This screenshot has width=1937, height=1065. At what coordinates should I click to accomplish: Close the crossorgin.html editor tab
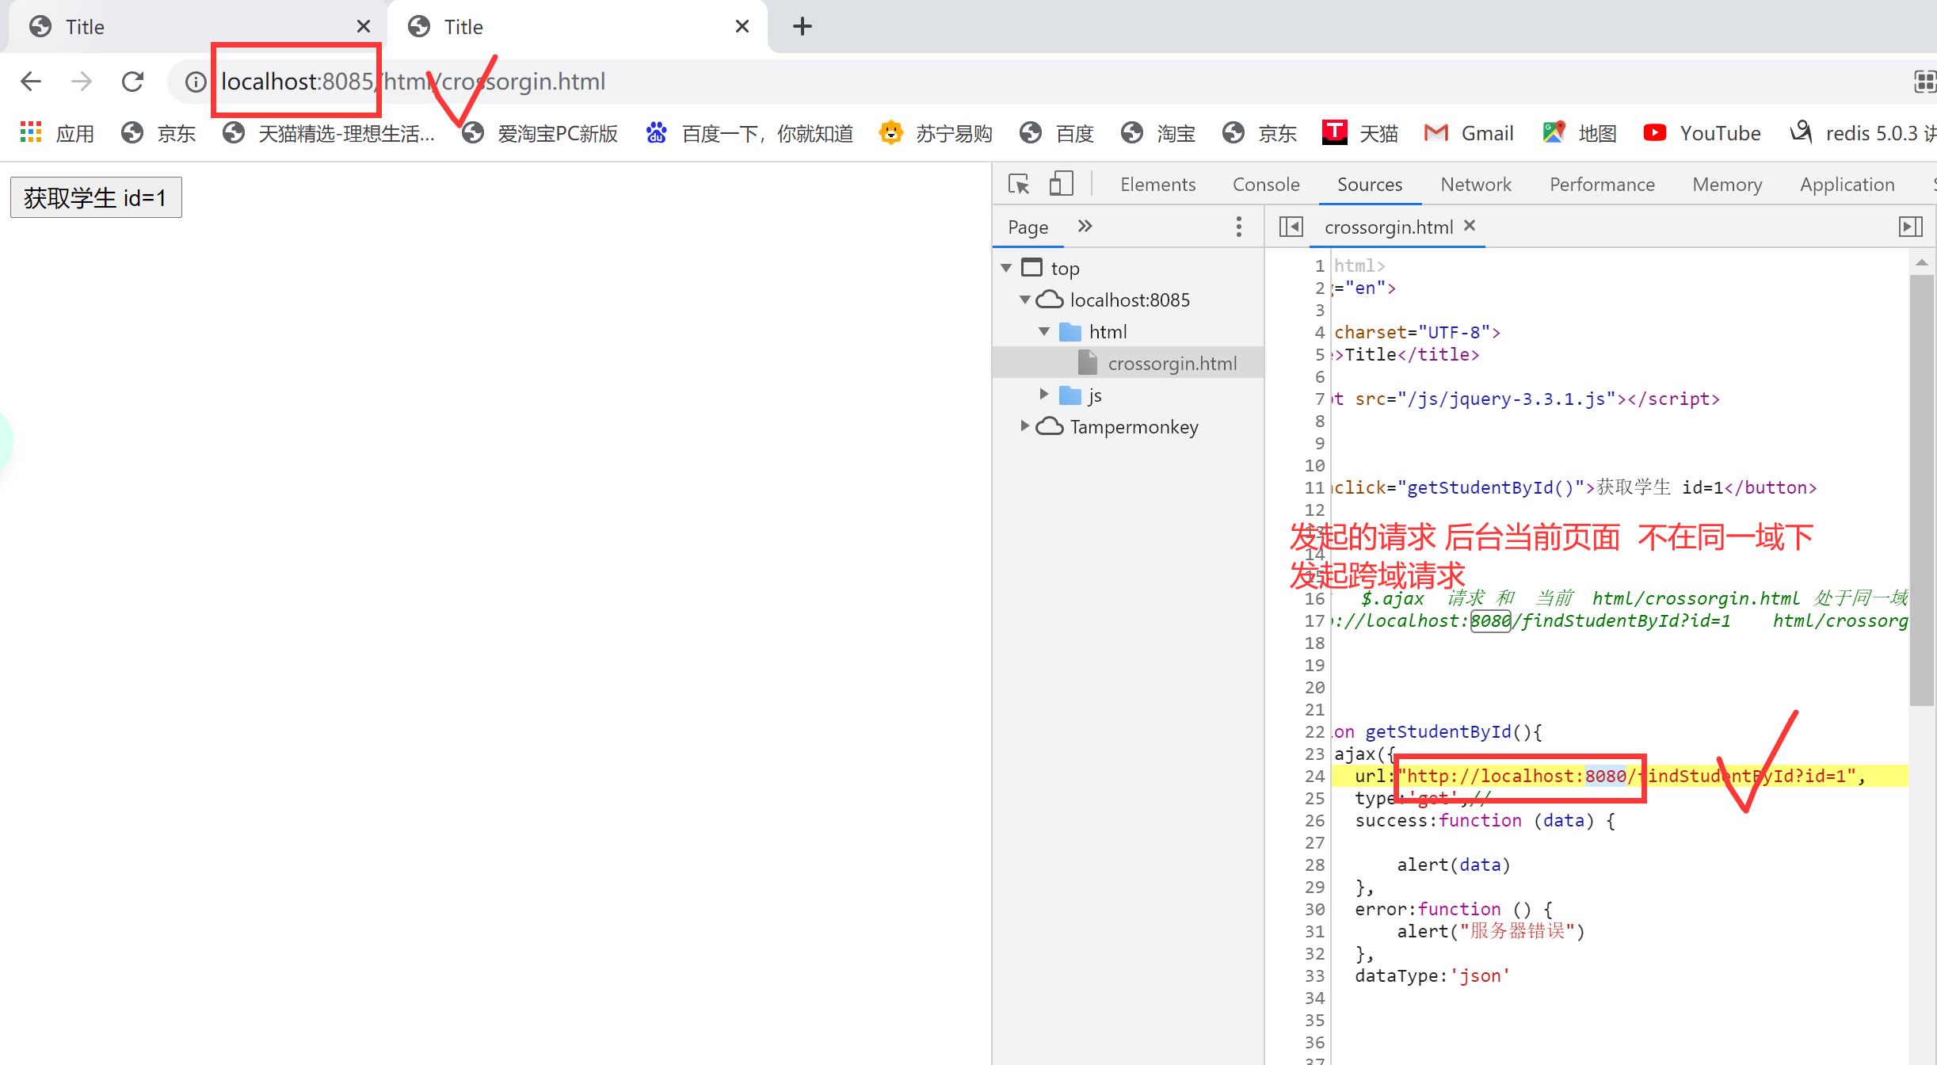click(x=1470, y=226)
